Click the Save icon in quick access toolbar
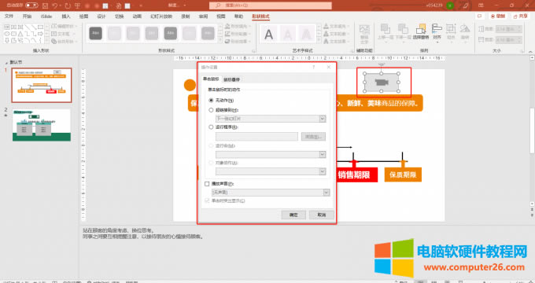535x283 pixels. (46, 6)
